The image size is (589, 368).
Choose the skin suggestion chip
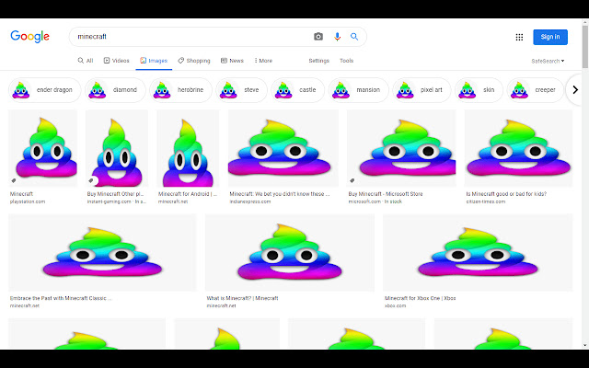point(479,90)
